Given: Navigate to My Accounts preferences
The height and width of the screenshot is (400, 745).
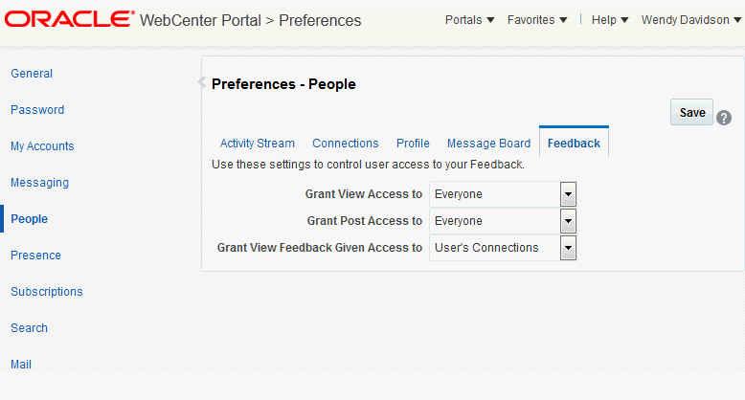Looking at the screenshot, I should [42, 146].
